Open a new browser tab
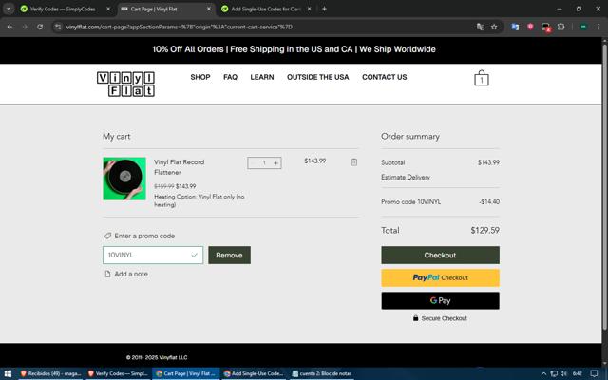This screenshot has height=380, width=608. [324, 9]
